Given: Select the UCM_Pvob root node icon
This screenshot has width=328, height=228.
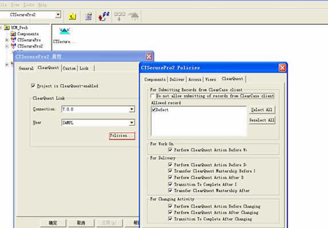Looking at the screenshot, I should click(7, 27).
